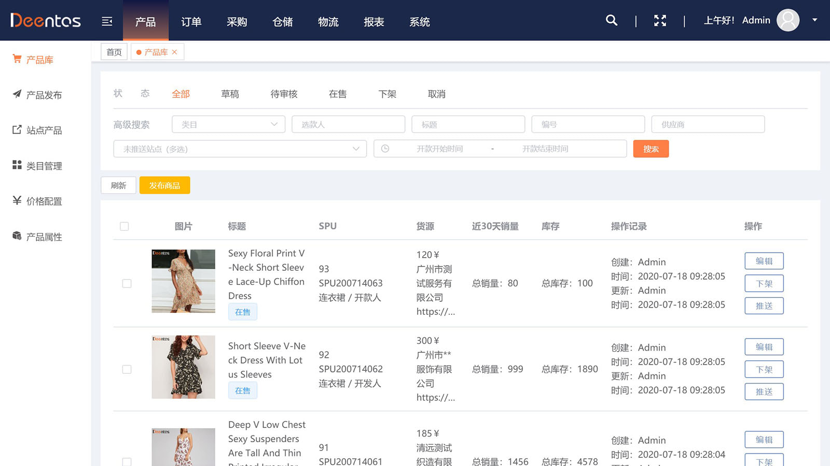This screenshot has width=830, height=466.
Task: Open 产品发布 in the sidebar
Action: click(37, 95)
